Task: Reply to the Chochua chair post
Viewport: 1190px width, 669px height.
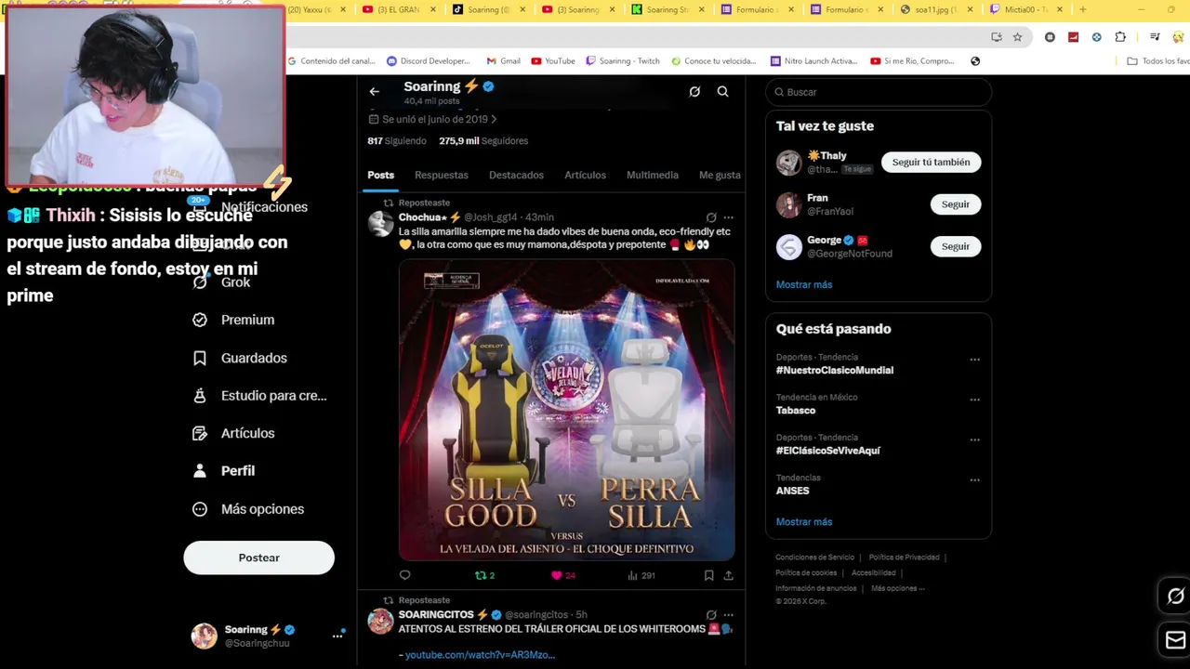Action: (404, 575)
